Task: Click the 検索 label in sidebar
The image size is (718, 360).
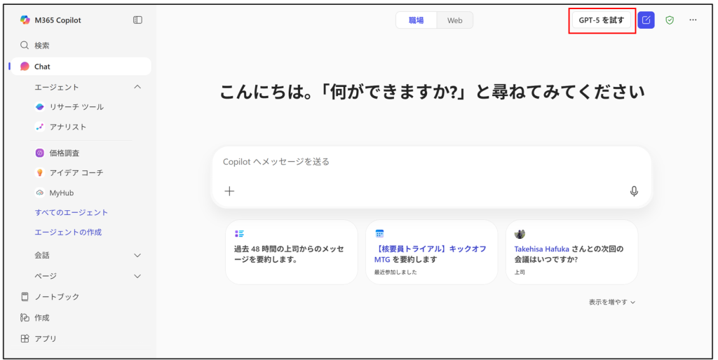Action: click(x=41, y=46)
